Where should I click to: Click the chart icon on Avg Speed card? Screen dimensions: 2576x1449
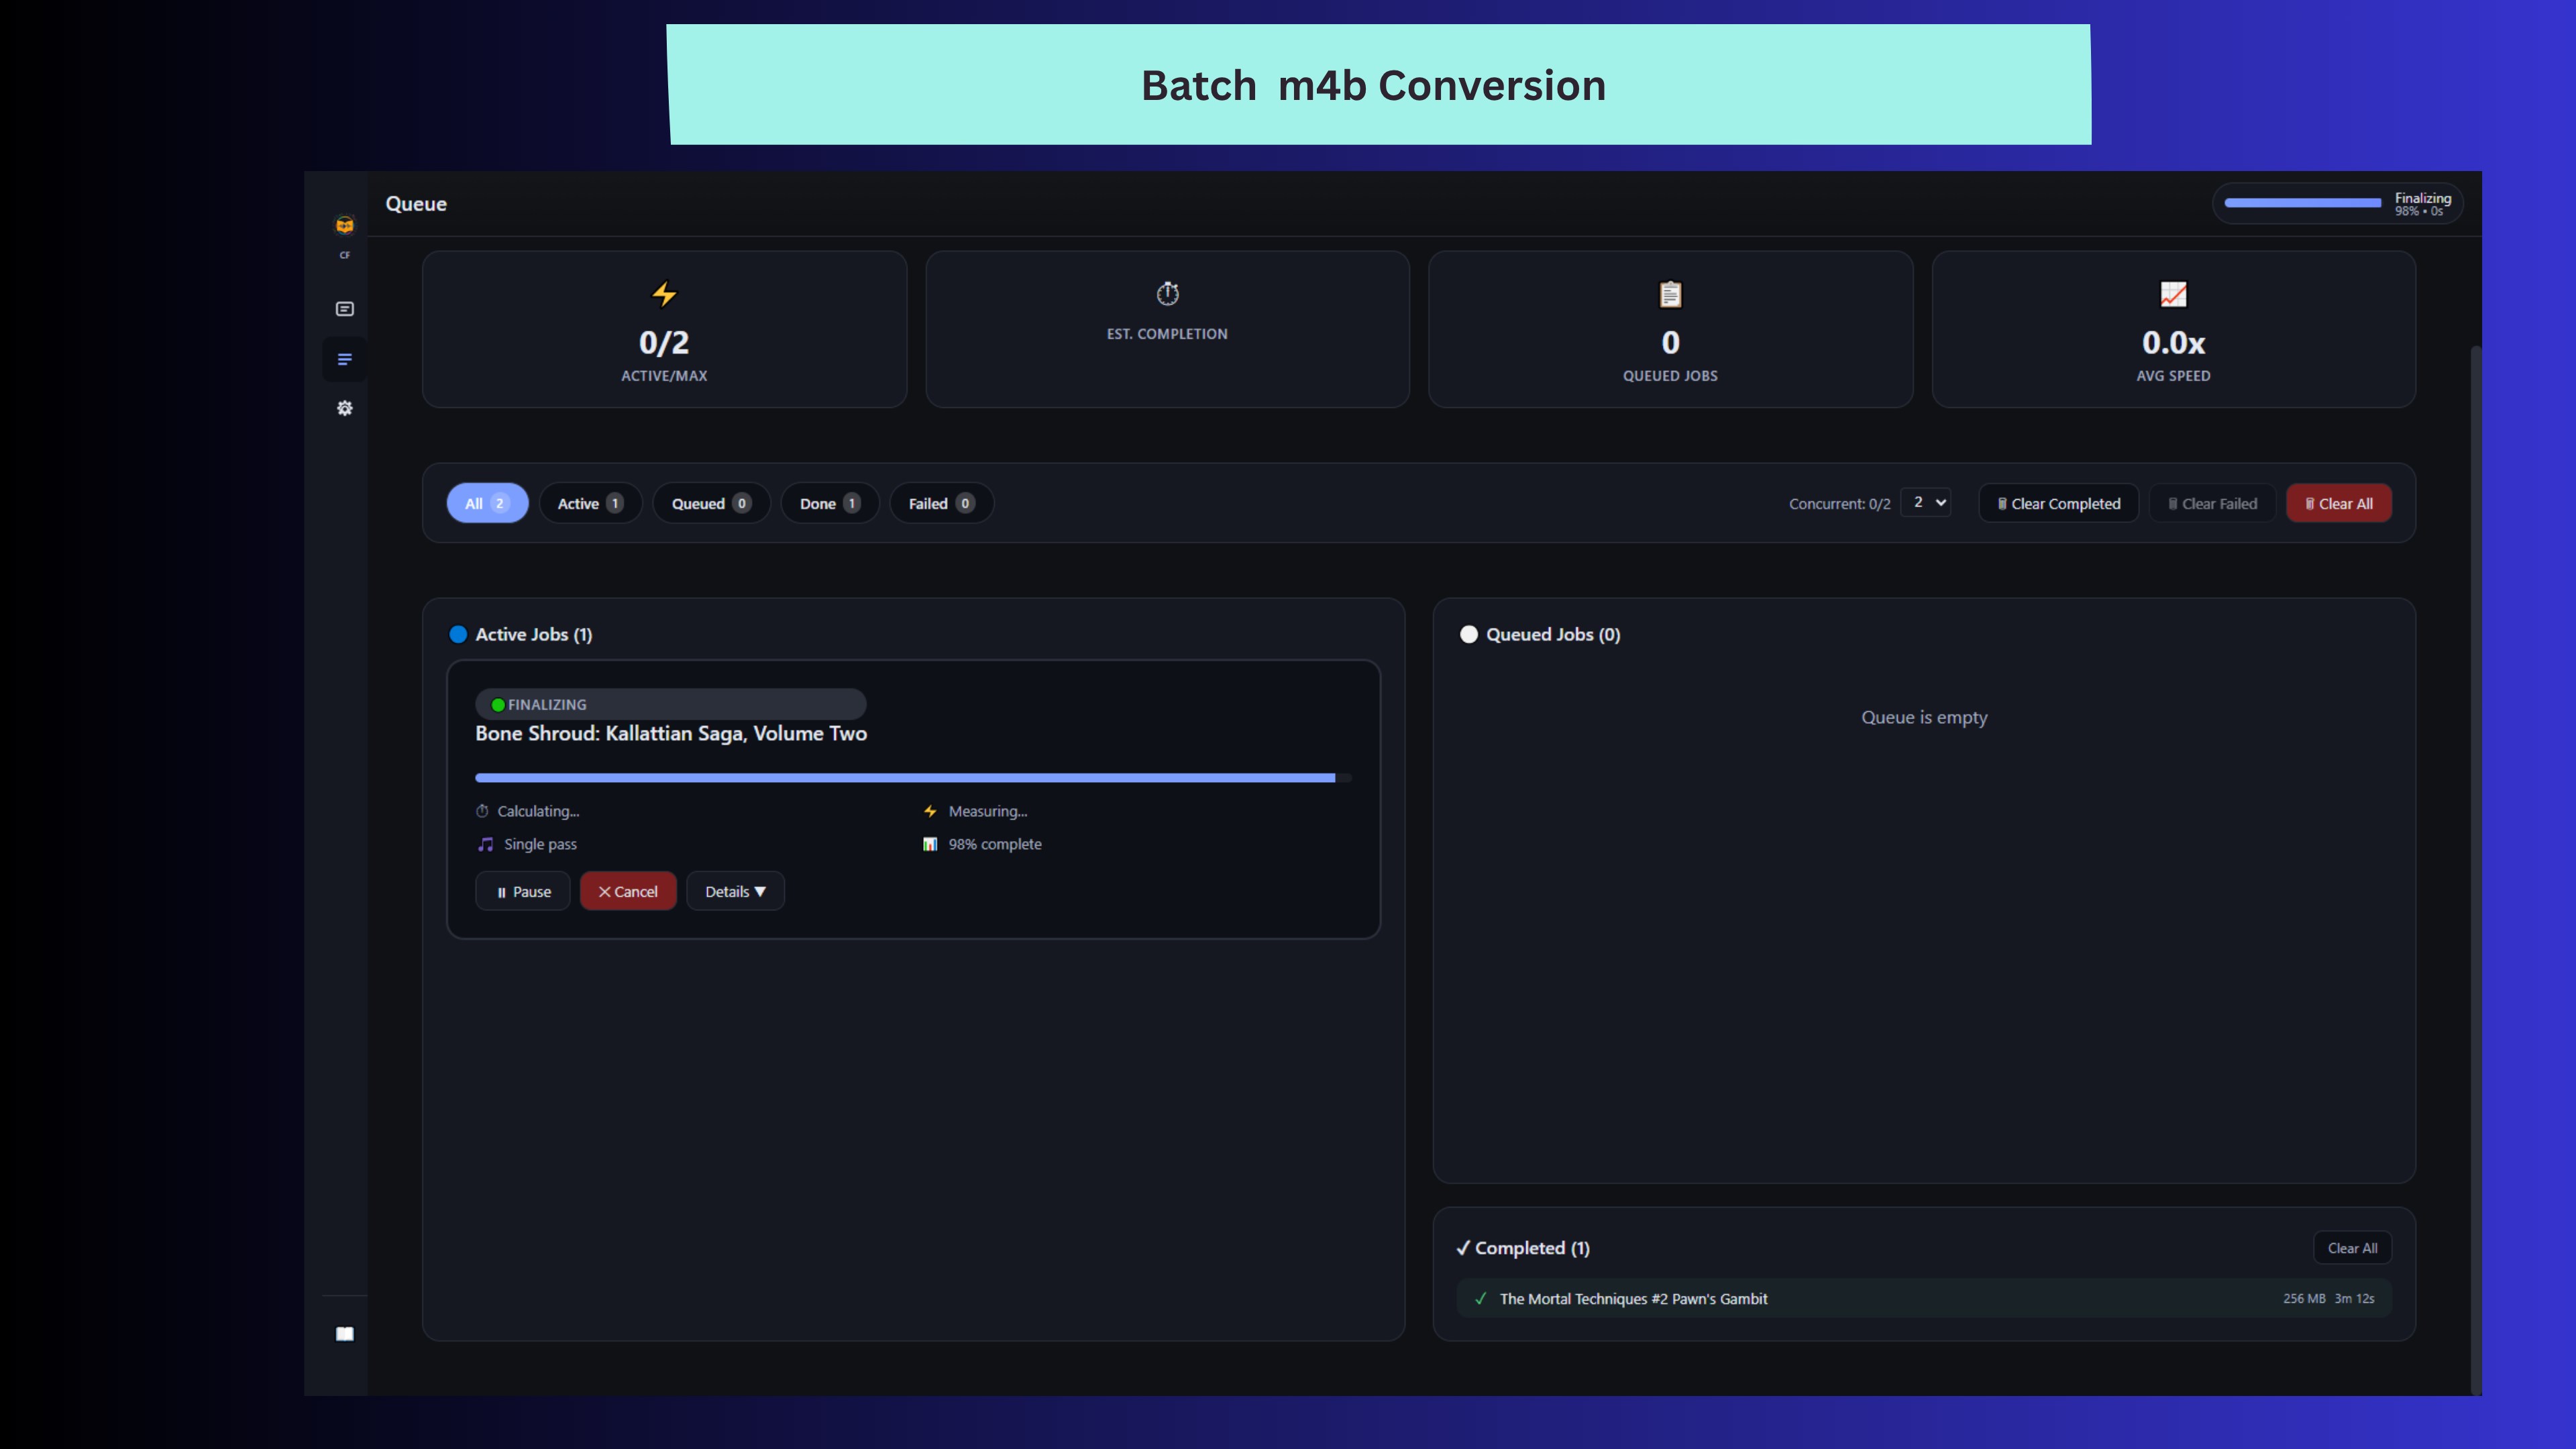(x=2173, y=294)
